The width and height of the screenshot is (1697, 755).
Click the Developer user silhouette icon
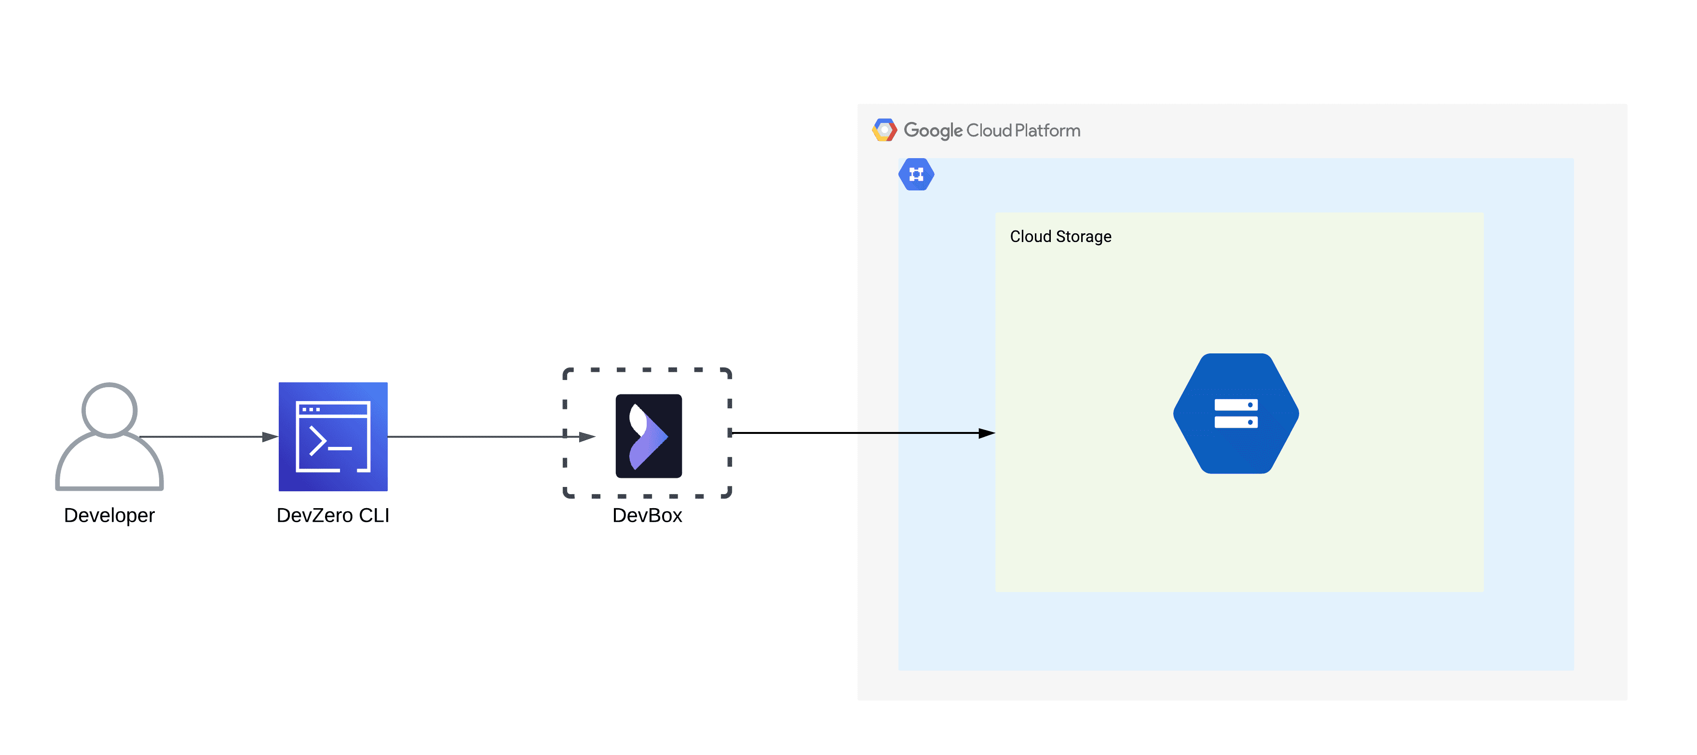tap(109, 436)
